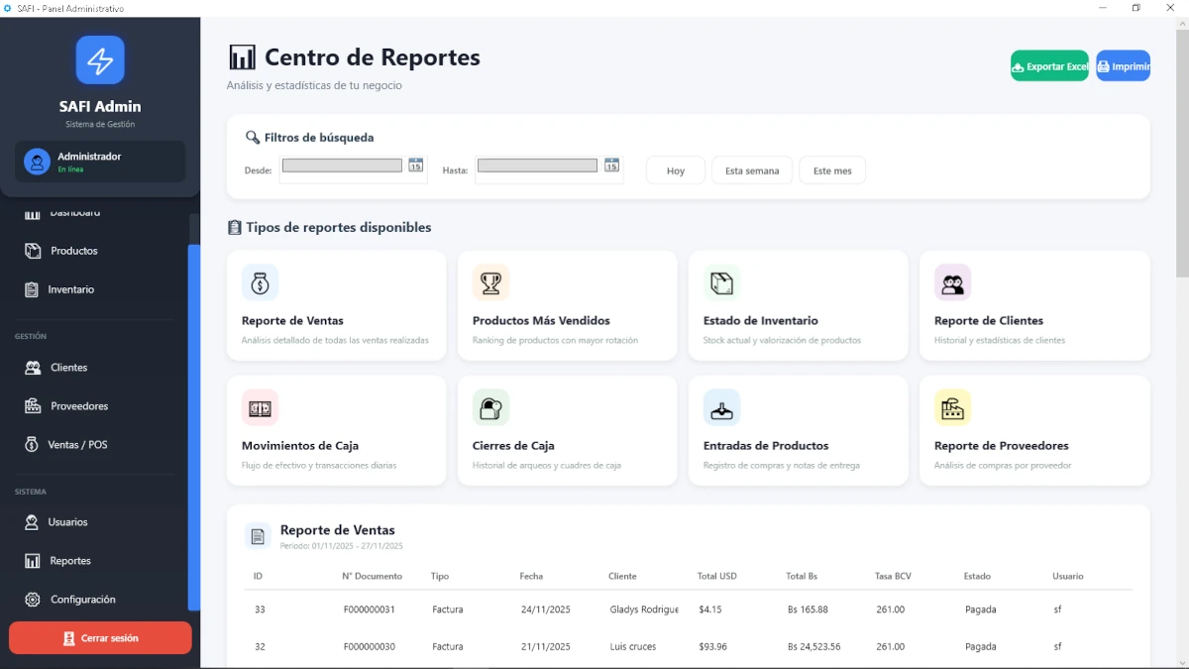Screen dimensions: 1189x669
Task: Select the Reporte de Proveedores icon
Action: tap(952, 407)
